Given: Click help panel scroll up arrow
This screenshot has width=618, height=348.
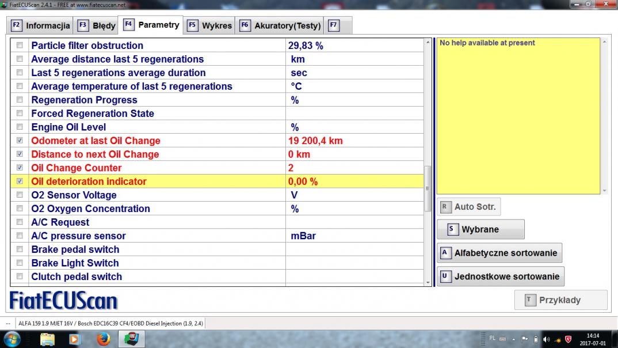Looking at the screenshot, I should click(604, 42).
